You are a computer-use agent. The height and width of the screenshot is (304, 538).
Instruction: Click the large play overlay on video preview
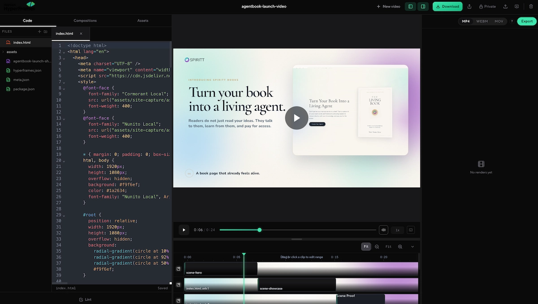296,118
